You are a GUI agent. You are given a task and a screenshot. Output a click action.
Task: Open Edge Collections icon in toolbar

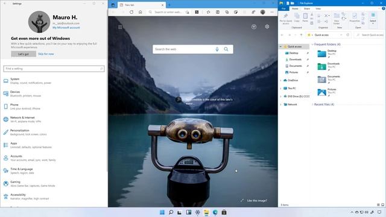[227, 12]
